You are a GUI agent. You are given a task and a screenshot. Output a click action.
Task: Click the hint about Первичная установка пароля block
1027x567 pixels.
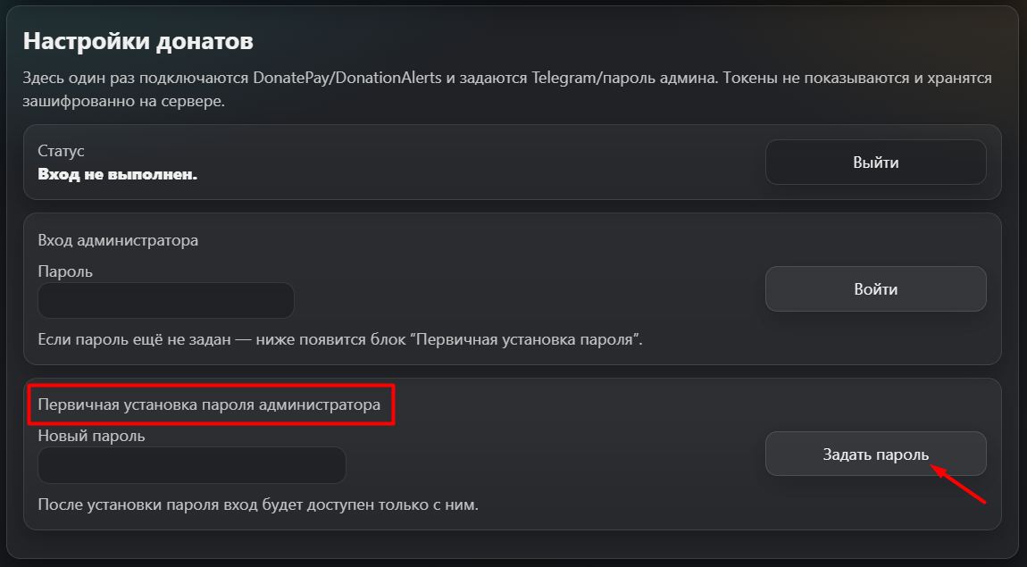(x=340, y=340)
